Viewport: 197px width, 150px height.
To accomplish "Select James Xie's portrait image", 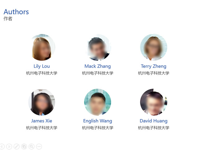I will pyautogui.click(x=42, y=102).
